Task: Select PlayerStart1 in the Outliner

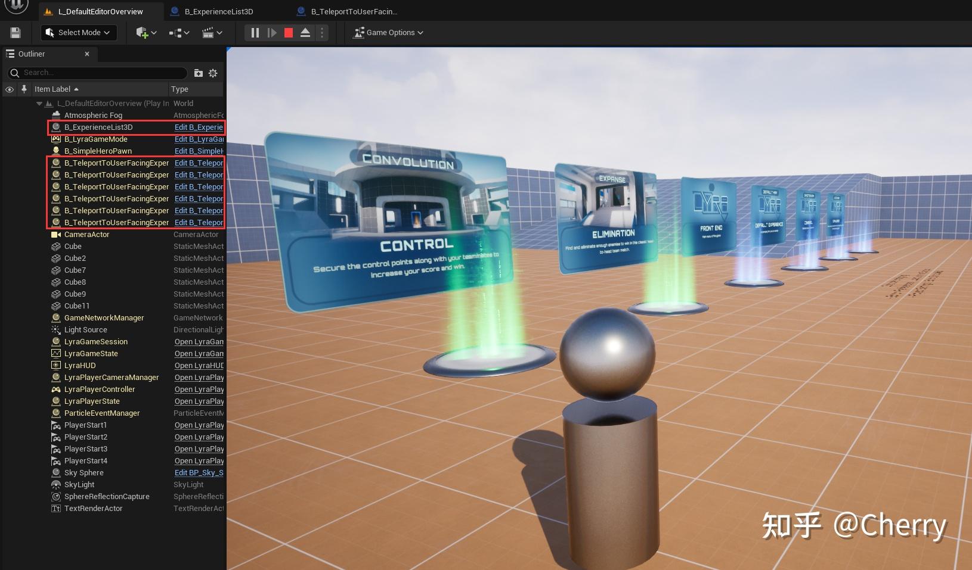Action: (x=85, y=425)
